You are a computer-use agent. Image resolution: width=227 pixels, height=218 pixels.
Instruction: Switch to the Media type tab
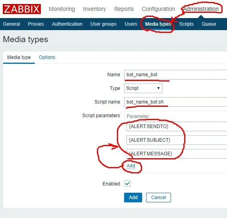coord(19,57)
